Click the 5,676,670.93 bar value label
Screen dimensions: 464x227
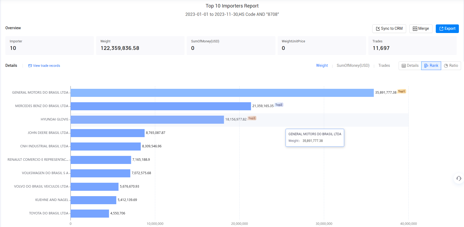click(129, 186)
